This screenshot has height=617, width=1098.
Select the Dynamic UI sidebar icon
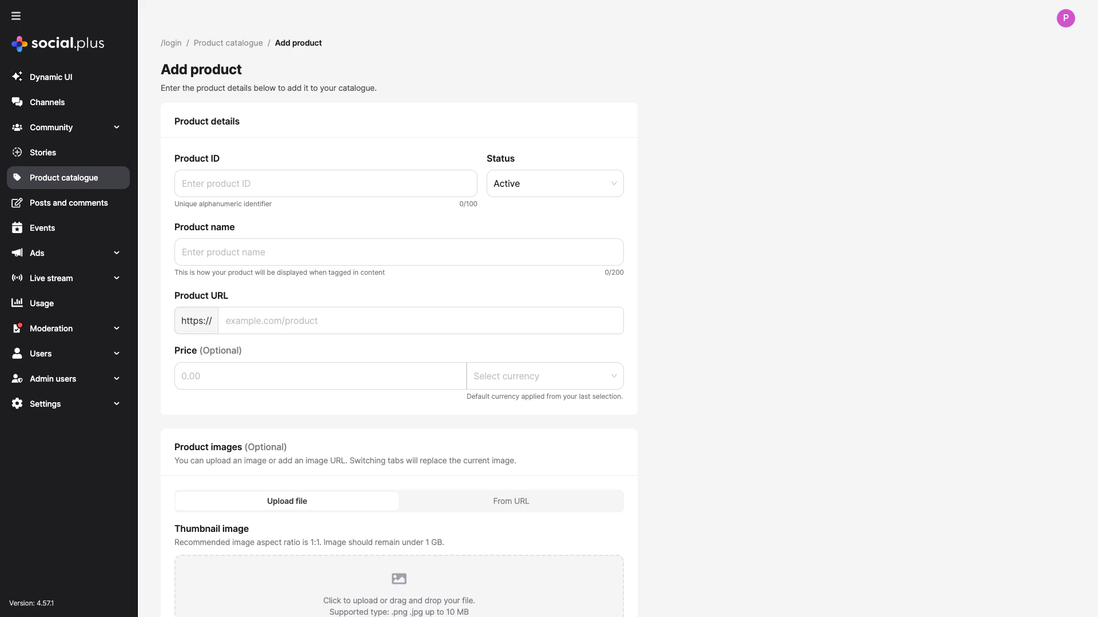pyautogui.click(x=17, y=77)
